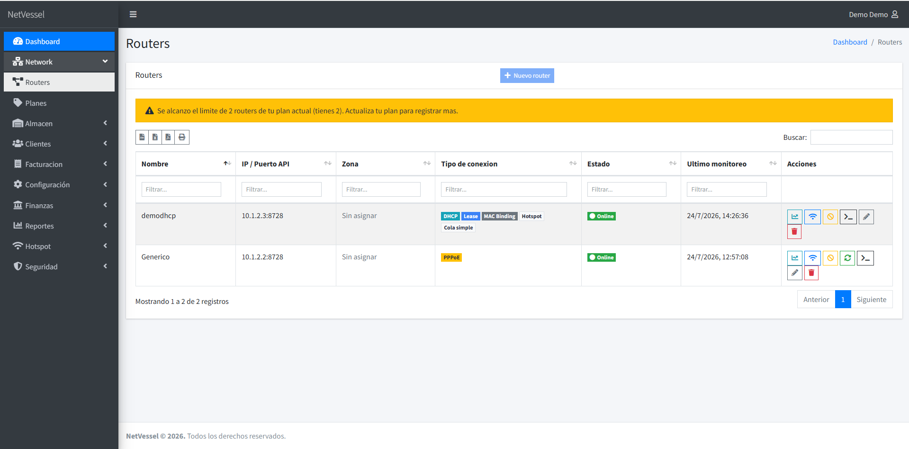Viewport: 909px width, 449px height.
Task: Click the Estado column filter field
Action: (x=627, y=189)
